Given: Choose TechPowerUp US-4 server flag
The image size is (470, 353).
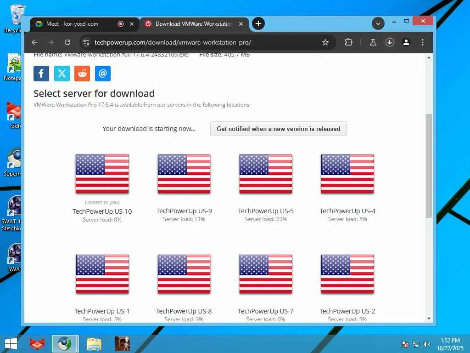Looking at the screenshot, I should (347, 173).
